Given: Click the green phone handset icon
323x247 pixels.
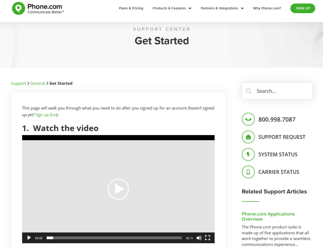Looking at the screenshot, I should click(248, 119).
